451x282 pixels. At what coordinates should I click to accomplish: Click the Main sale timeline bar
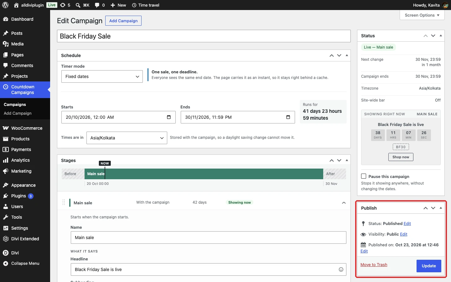point(204,174)
